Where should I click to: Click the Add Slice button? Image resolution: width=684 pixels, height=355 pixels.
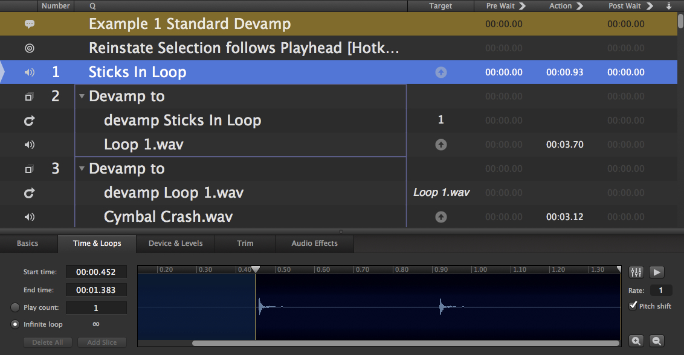pos(102,342)
